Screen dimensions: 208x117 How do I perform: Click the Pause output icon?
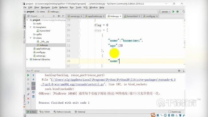(x=28, y=84)
